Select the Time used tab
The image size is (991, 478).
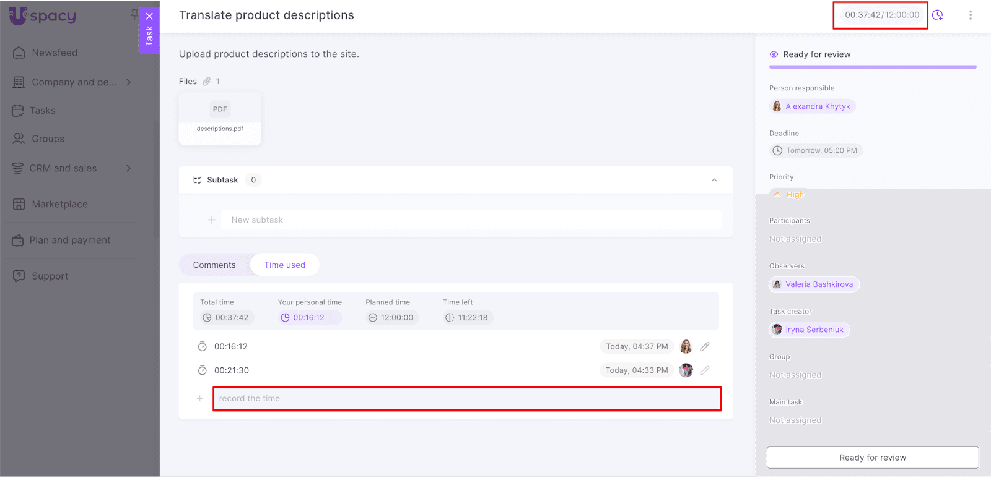pyautogui.click(x=285, y=265)
